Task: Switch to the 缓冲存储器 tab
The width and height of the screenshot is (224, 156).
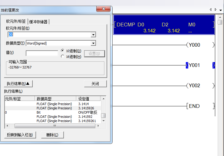Action: pos(38,22)
